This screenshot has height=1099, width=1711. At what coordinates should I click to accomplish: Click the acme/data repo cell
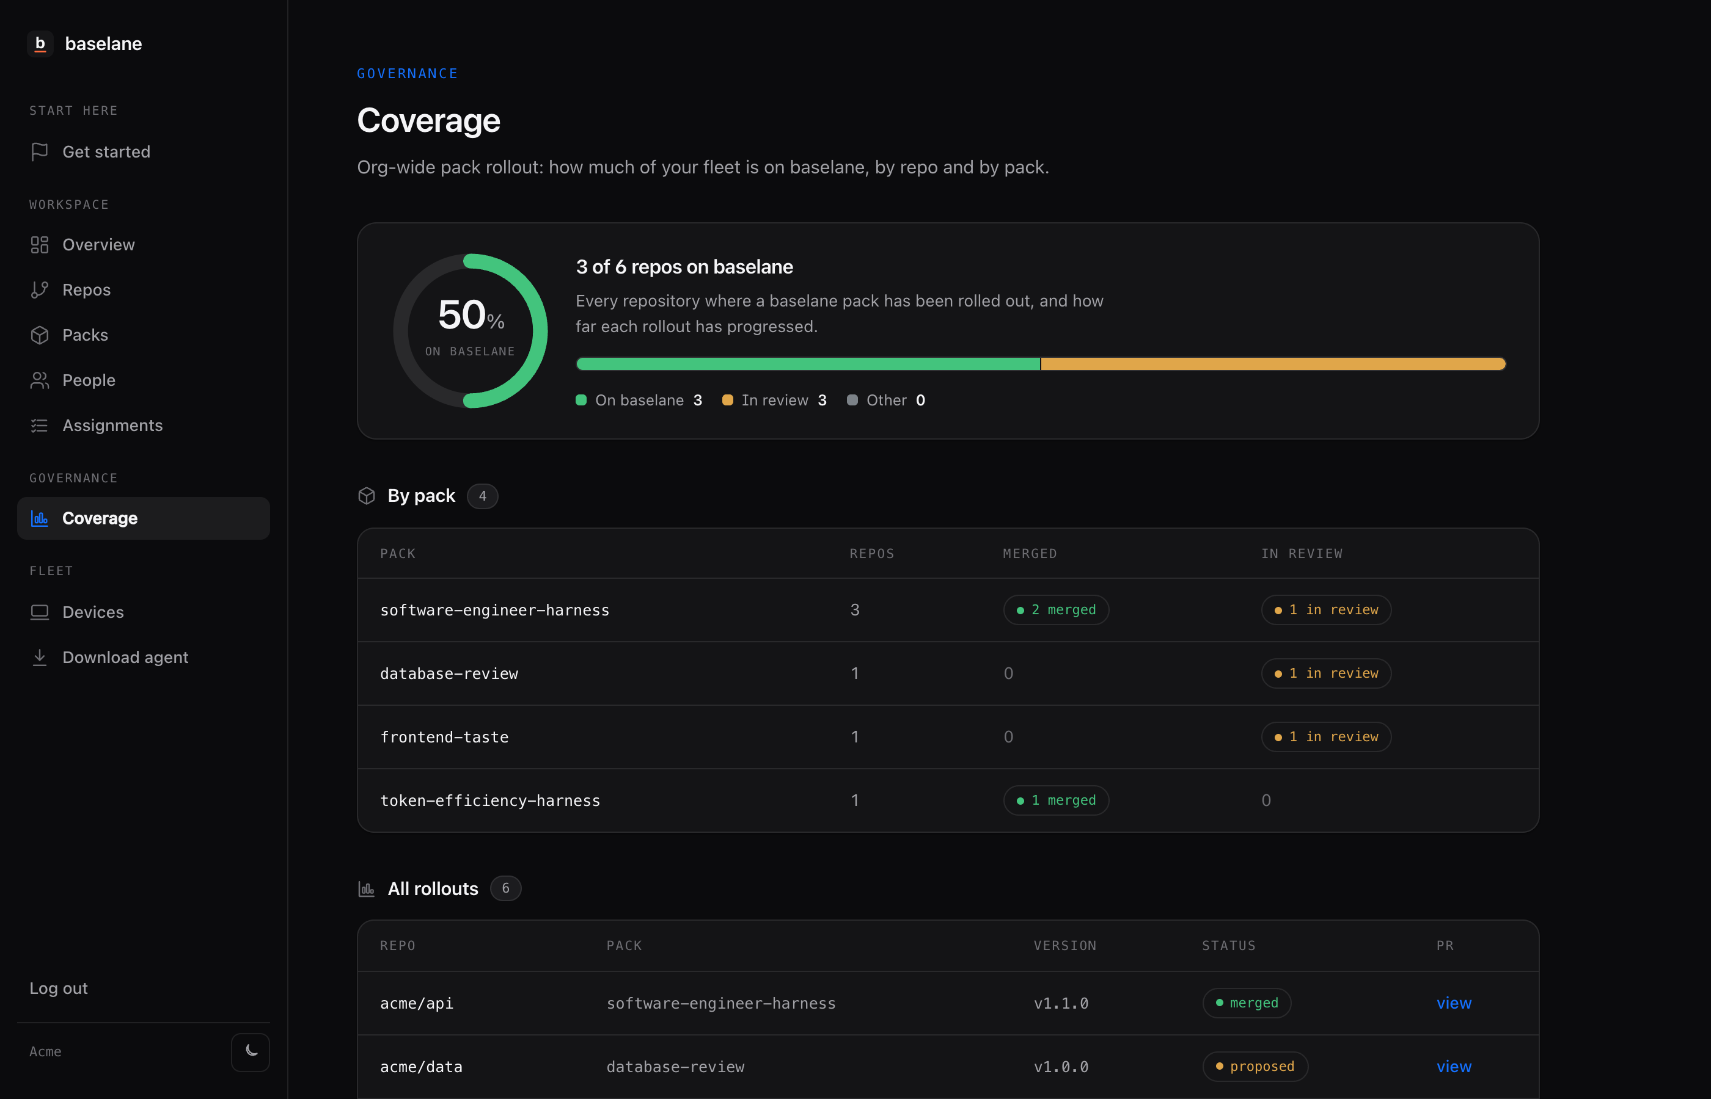pos(421,1067)
